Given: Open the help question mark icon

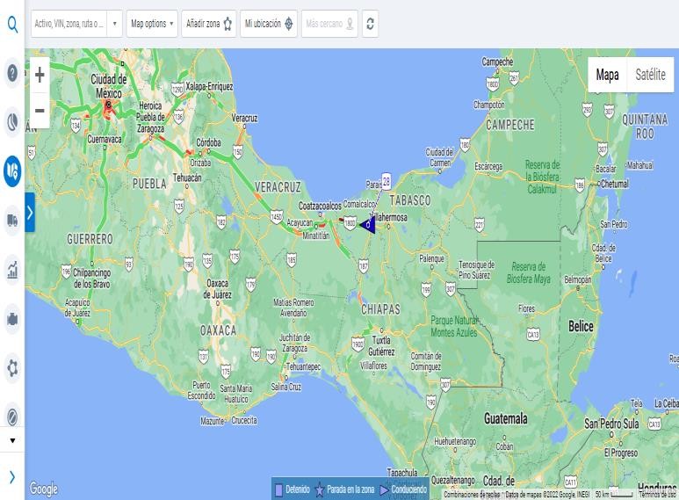Looking at the screenshot, I should pos(12,74).
